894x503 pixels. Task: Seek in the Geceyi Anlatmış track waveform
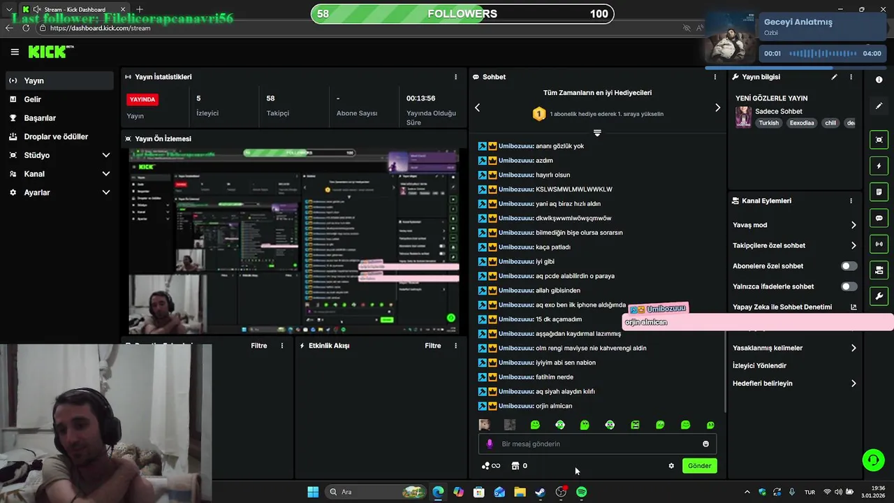[822, 53]
